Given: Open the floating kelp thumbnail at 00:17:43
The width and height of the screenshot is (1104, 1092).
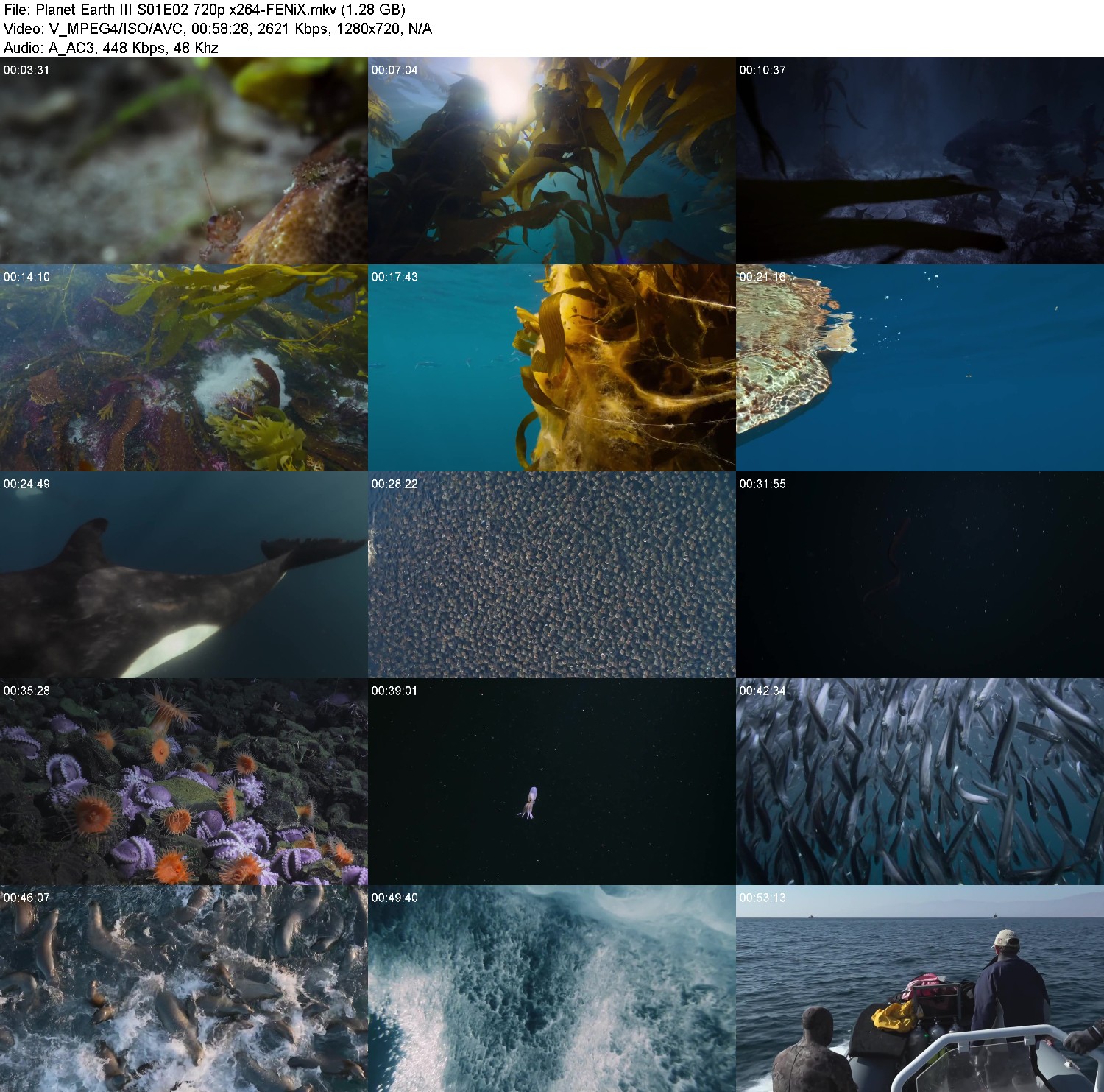Looking at the screenshot, I should [x=552, y=367].
